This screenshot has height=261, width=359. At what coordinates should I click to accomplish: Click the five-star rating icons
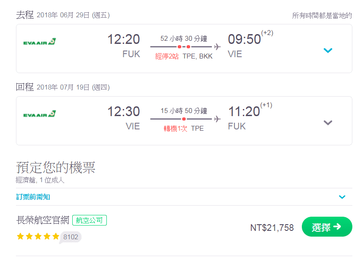point(38,236)
